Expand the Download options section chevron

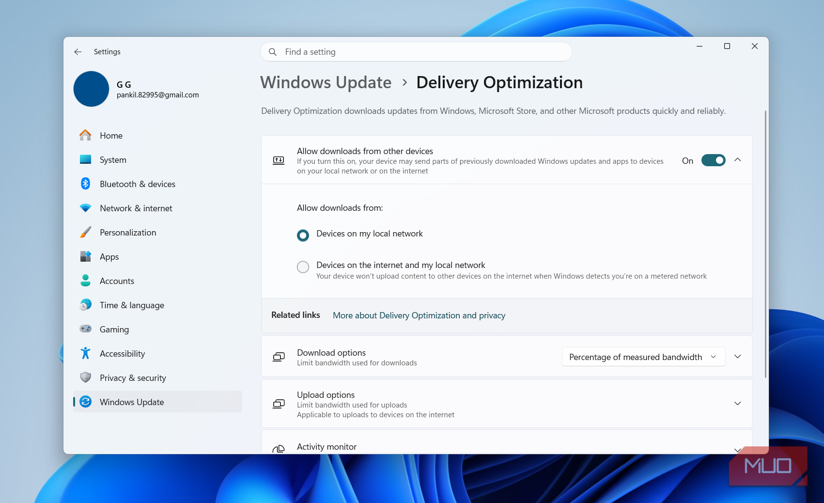(x=738, y=357)
